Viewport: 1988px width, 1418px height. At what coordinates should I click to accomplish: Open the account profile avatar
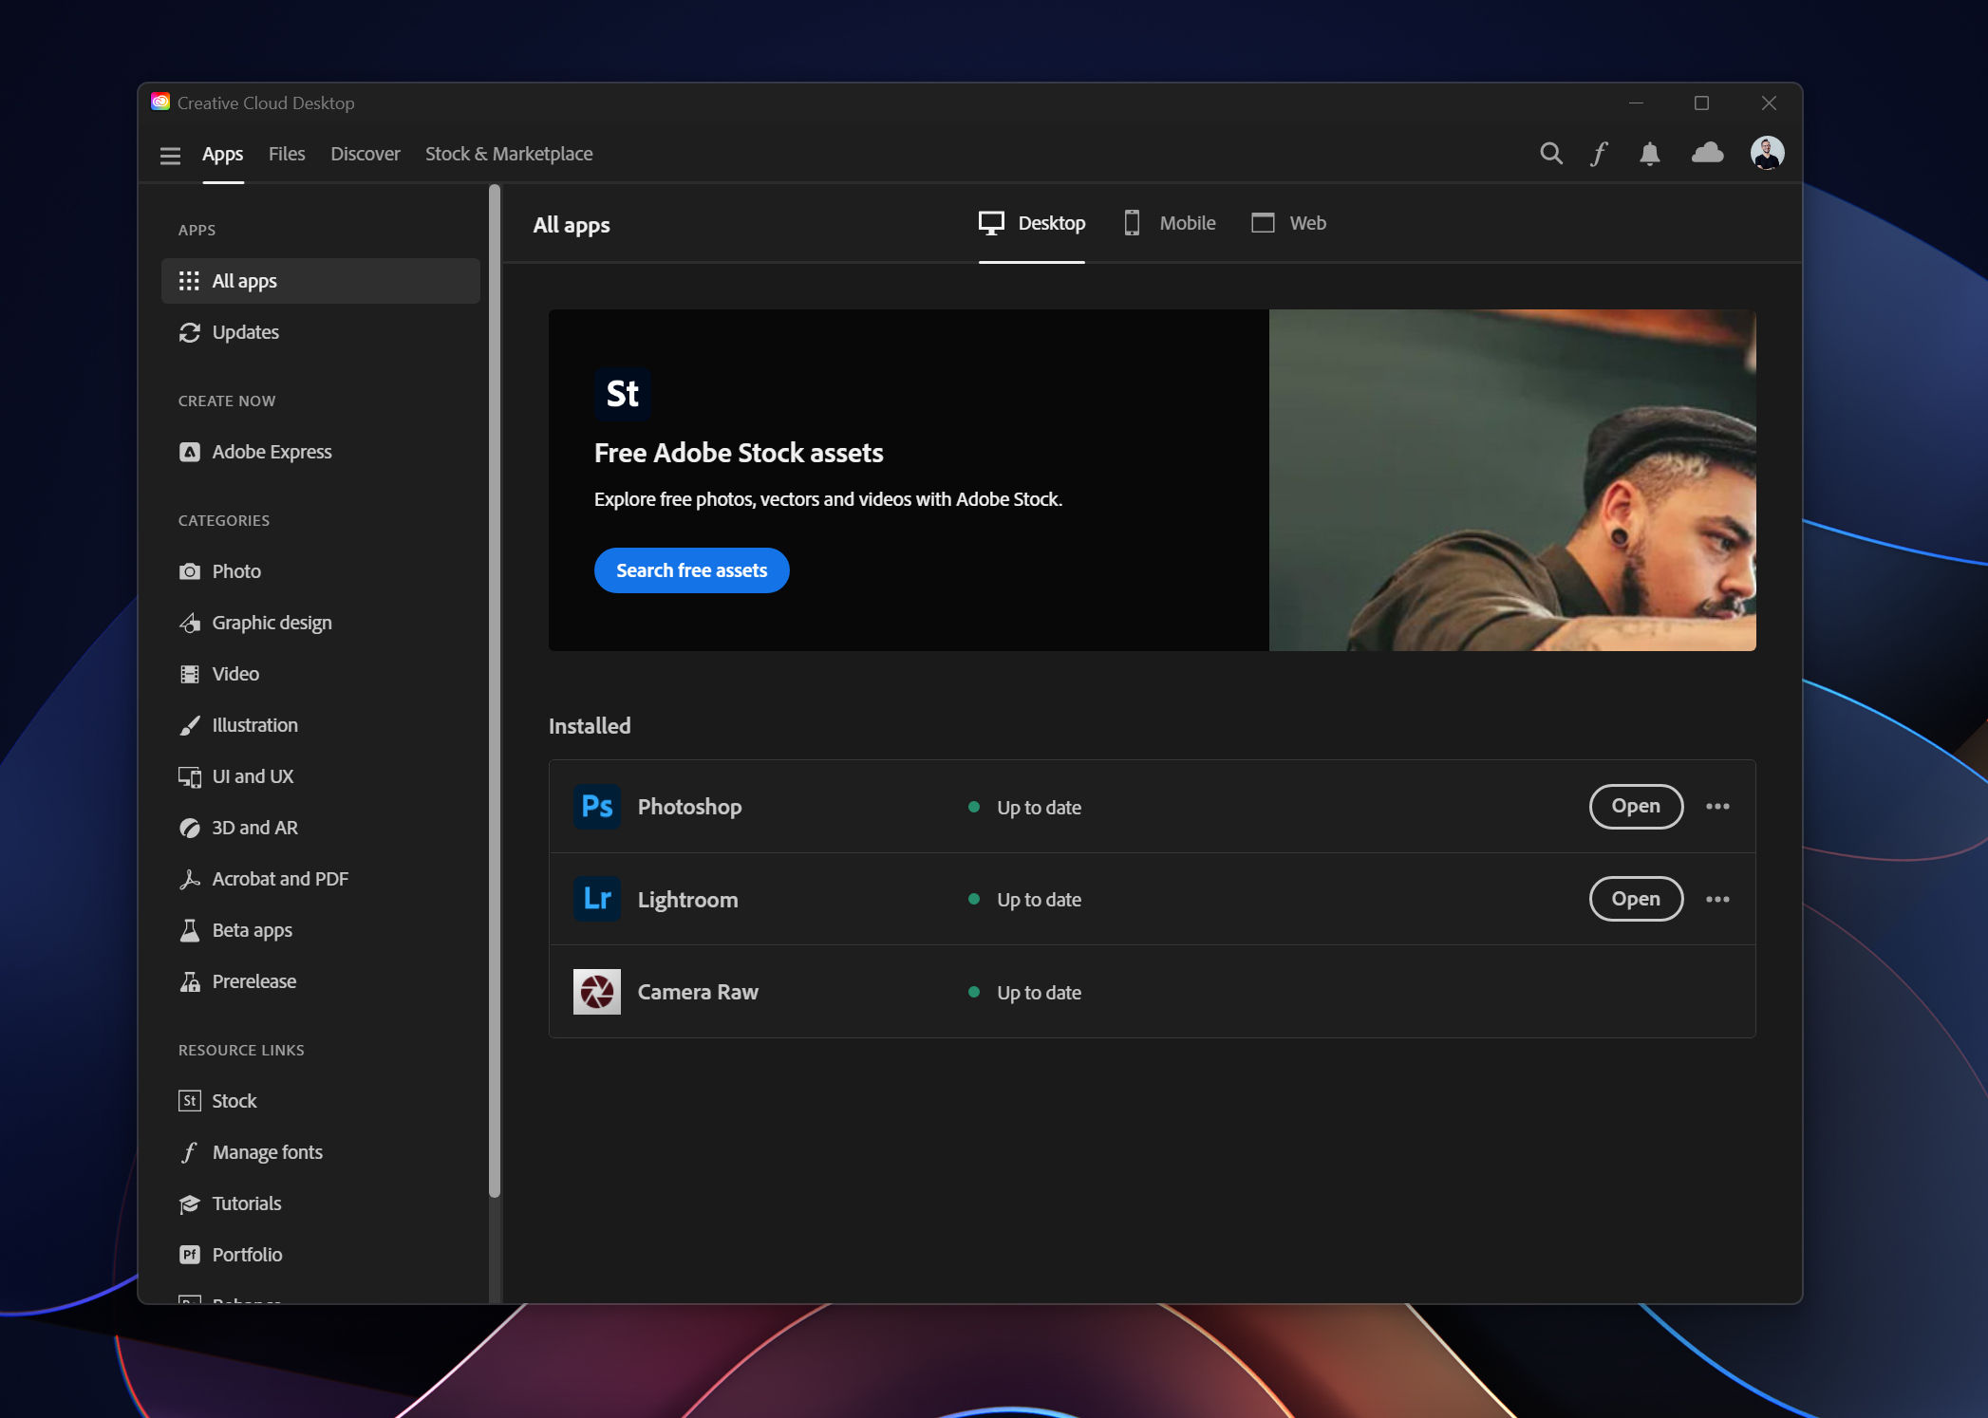(1768, 153)
